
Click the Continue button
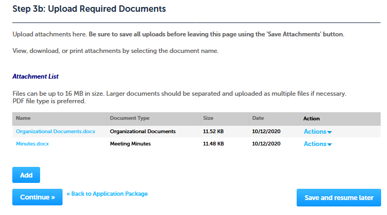click(37, 197)
